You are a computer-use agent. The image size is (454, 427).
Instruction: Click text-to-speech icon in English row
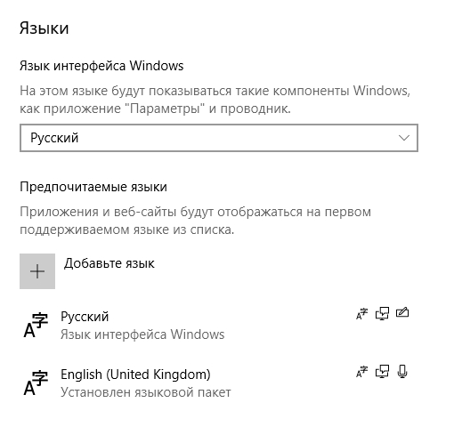coord(382,372)
